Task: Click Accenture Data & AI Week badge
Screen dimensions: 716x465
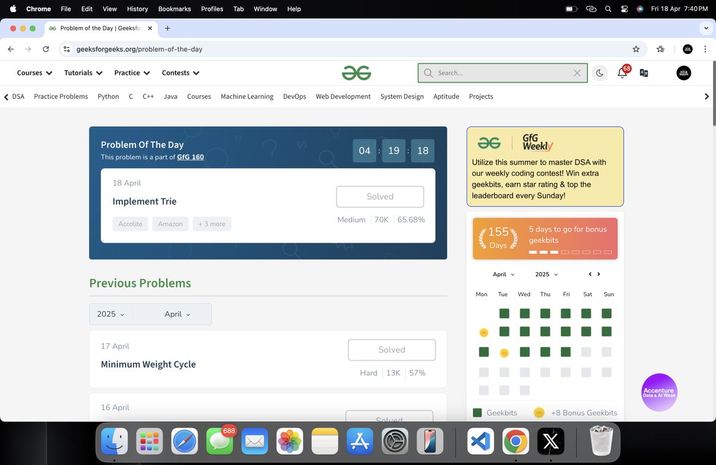Action: (x=659, y=392)
